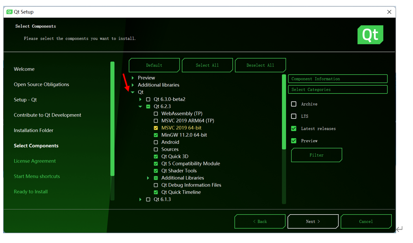Disable Latest releases category checkbox
This screenshot has height=243, width=413.
pyautogui.click(x=294, y=129)
